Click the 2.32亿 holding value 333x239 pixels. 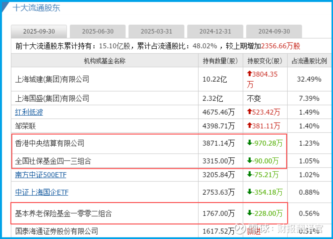point(212,98)
